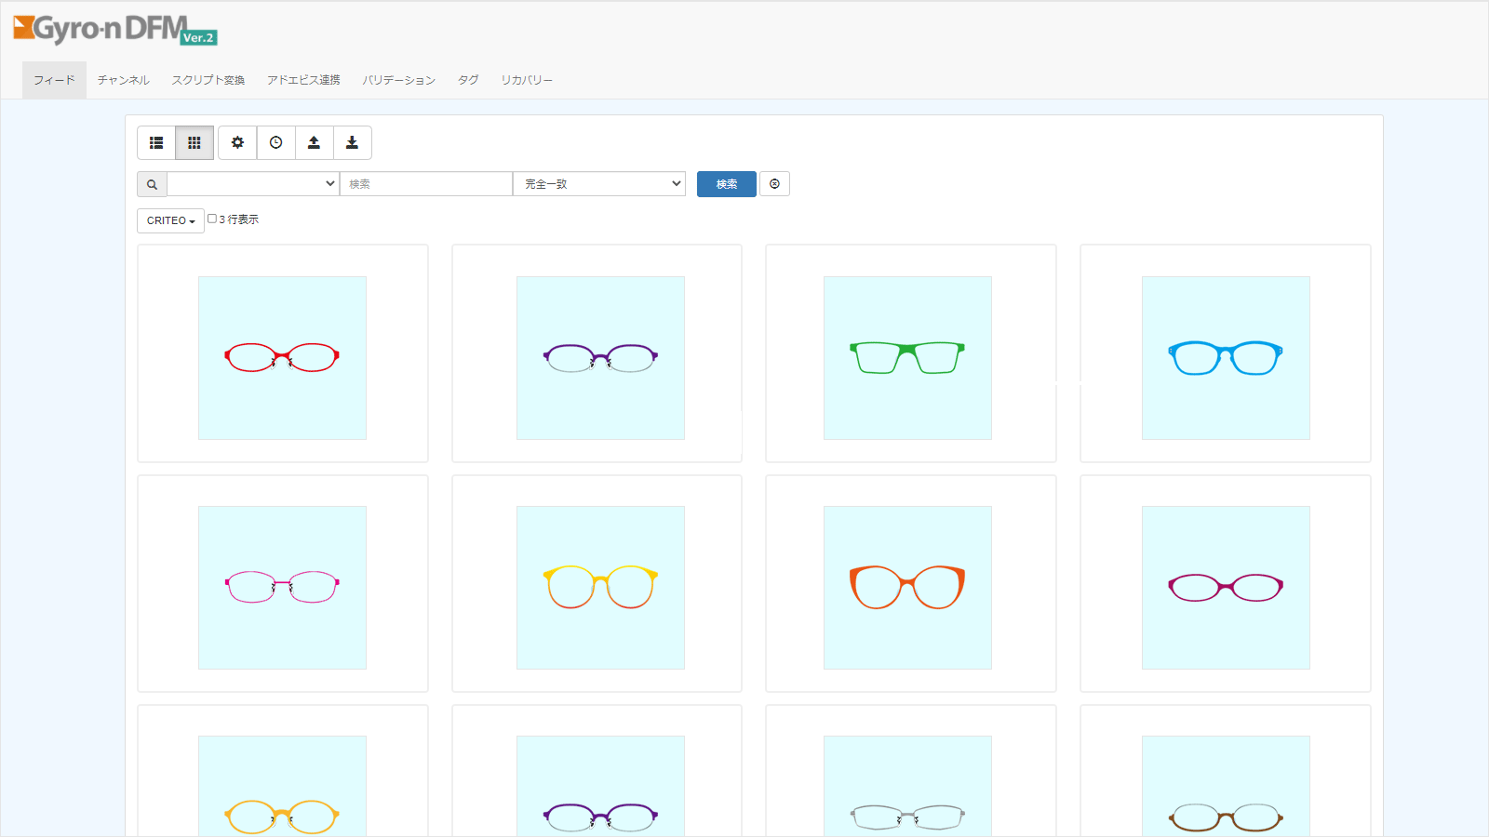Select the blue glasses thumbnail
1489x837 pixels.
point(1226,358)
